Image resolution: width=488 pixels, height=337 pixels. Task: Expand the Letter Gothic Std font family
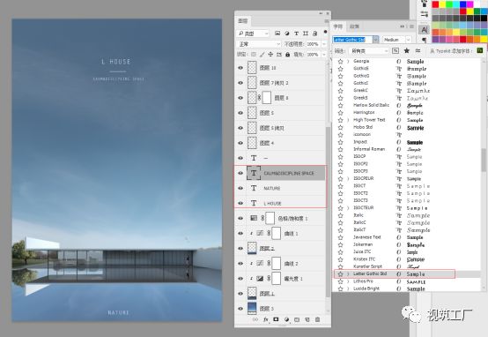pyautogui.click(x=348, y=274)
